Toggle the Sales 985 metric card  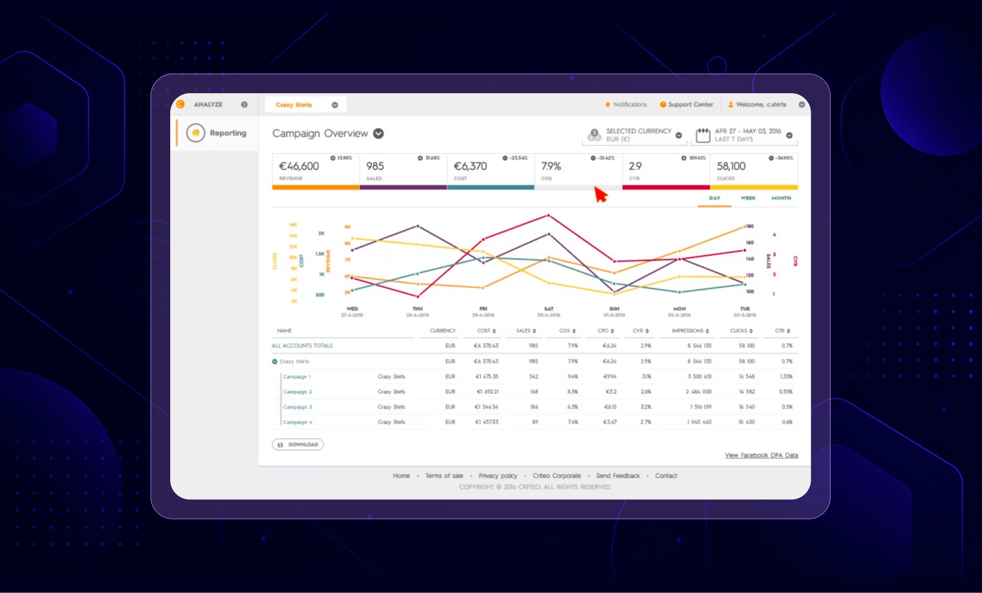coord(403,171)
